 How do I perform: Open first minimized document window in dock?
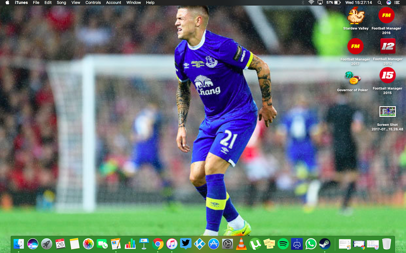345,244
